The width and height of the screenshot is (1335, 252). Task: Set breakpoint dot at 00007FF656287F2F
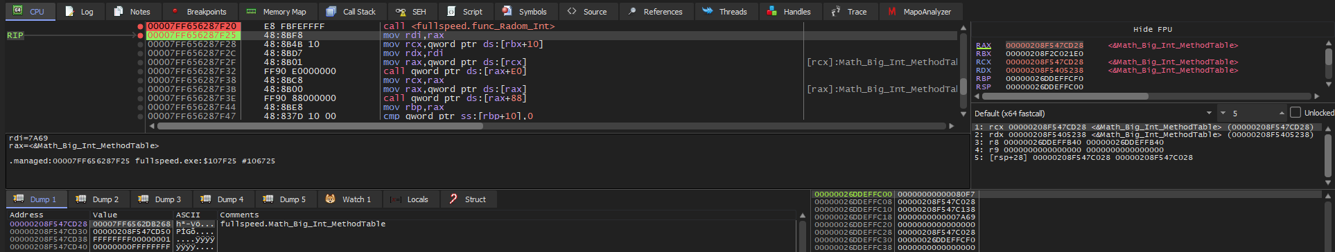pyautogui.click(x=141, y=62)
